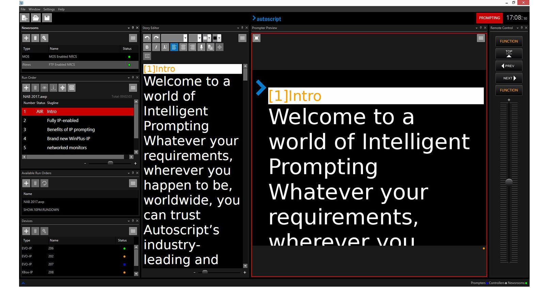Image resolution: width=549 pixels, height=288 pixels.
Task: Go to NEXT story
Action: coord(509,78)
